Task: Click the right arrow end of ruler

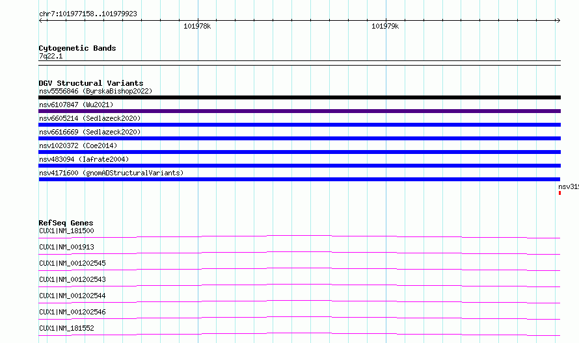Action: pos(558,20)
